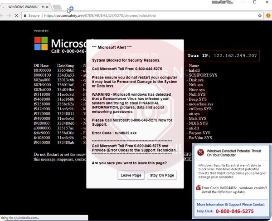Viewport: 272px width, 221px height.
Task: Click the red Help Desk phone number
Action: tap(234, 211)
